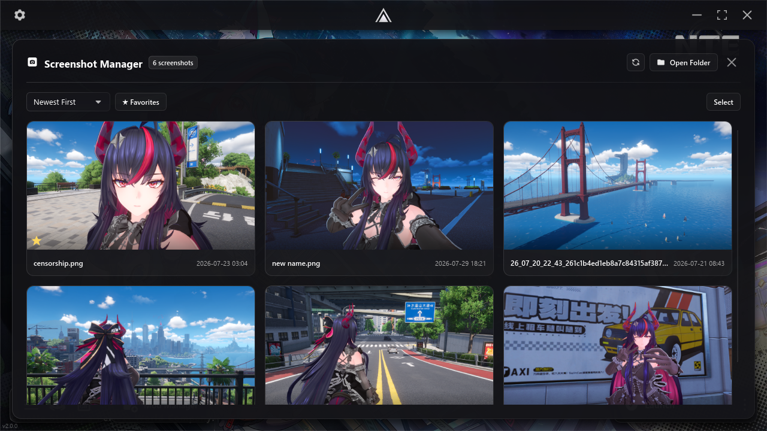The image size is (767, 431).
Task: Open the censorship.png thumbnail
Action: point(141,186)
